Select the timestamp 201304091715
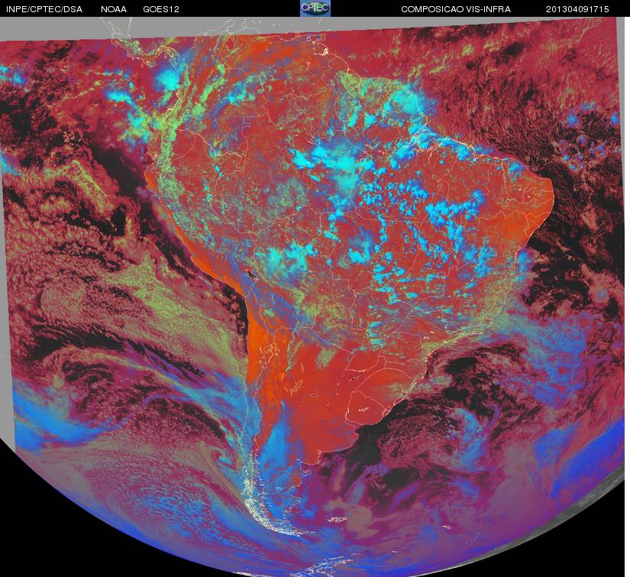The height and width of the screenshot is (577, 630). [577, 9]
